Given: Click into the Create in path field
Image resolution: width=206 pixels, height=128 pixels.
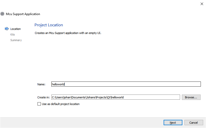Looking at the screenshot, I should [116, 97].
